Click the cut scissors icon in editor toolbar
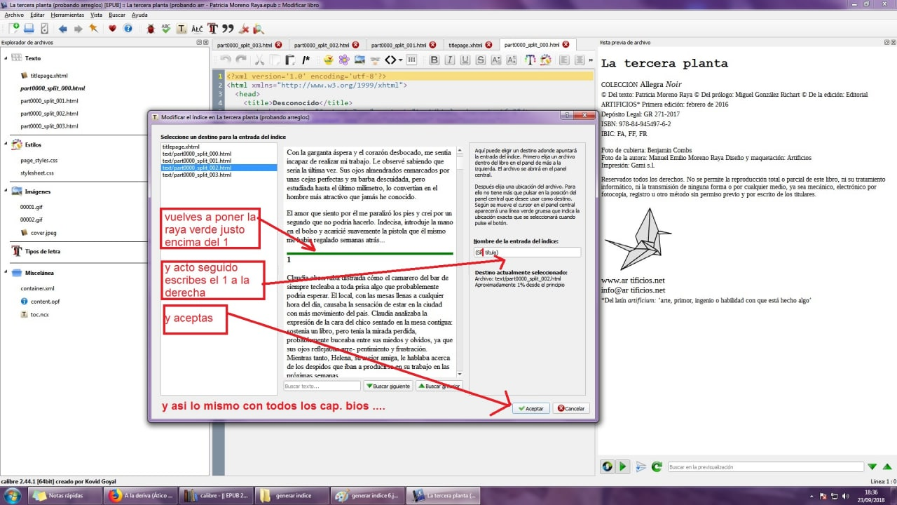Screen dimensions: 897x505 [259, 60]
